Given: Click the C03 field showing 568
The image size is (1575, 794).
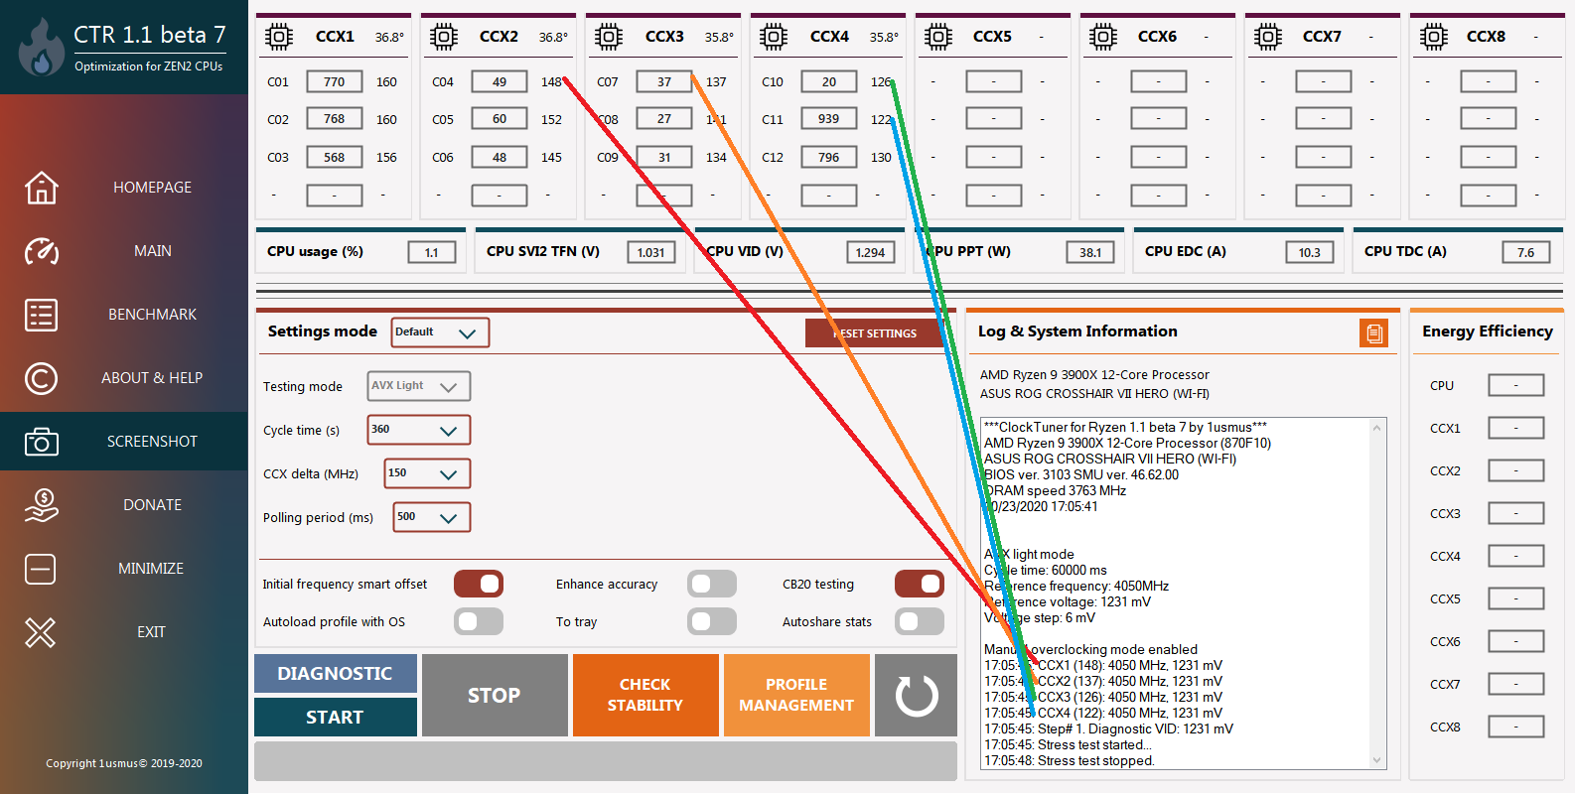Looking at the screenshot, I should click(x=335, y=157).
